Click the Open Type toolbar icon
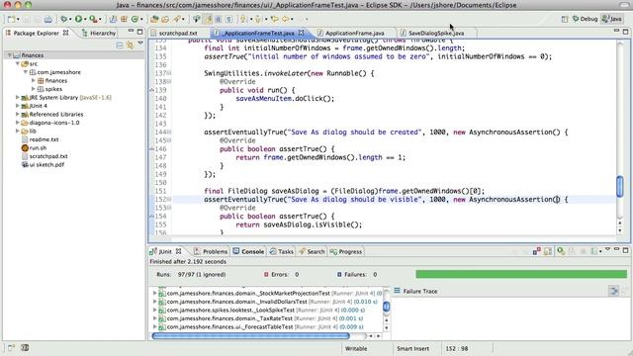633x356 pixels. tap(154, 19)
